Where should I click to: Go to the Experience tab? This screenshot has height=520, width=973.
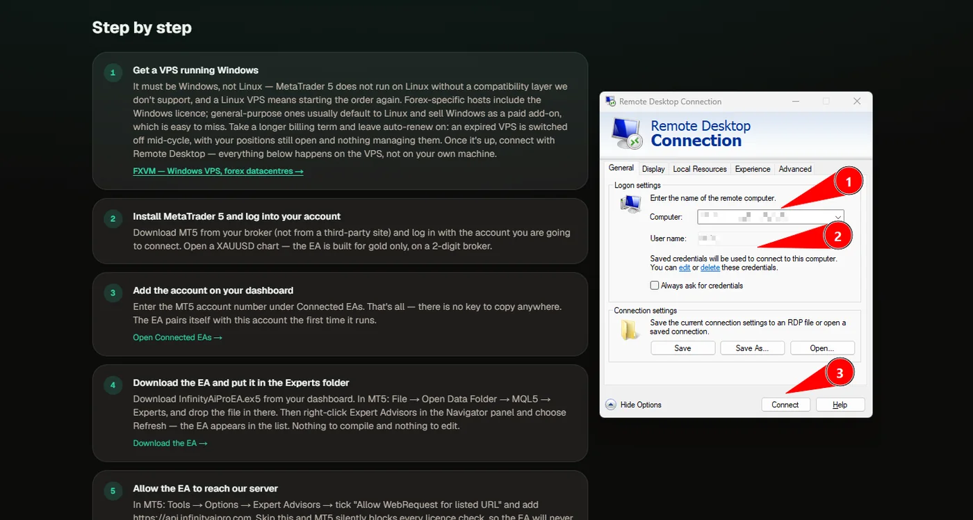tap(753, 169)
